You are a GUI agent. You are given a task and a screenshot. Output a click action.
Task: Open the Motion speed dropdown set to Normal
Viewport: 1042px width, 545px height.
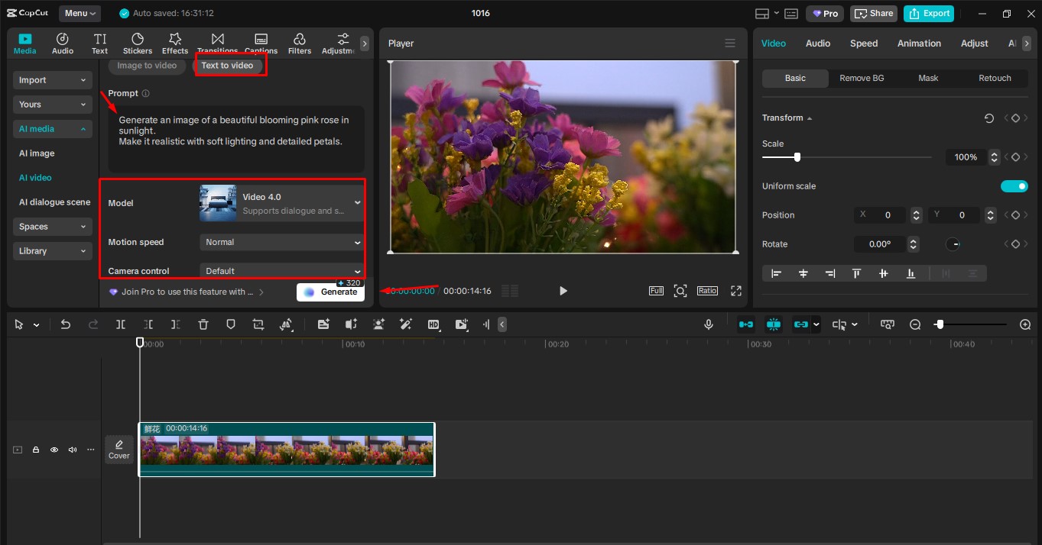281,242
